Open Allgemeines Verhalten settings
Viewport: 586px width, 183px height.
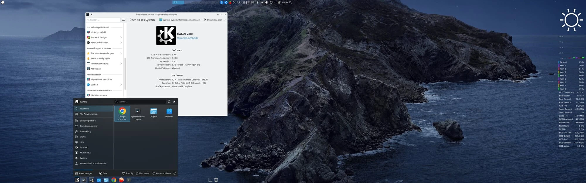pos(104,80)
